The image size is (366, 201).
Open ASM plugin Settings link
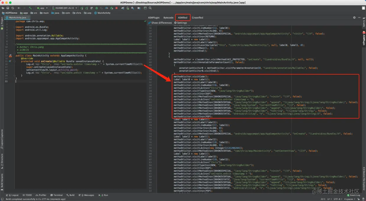click(180, 23)
